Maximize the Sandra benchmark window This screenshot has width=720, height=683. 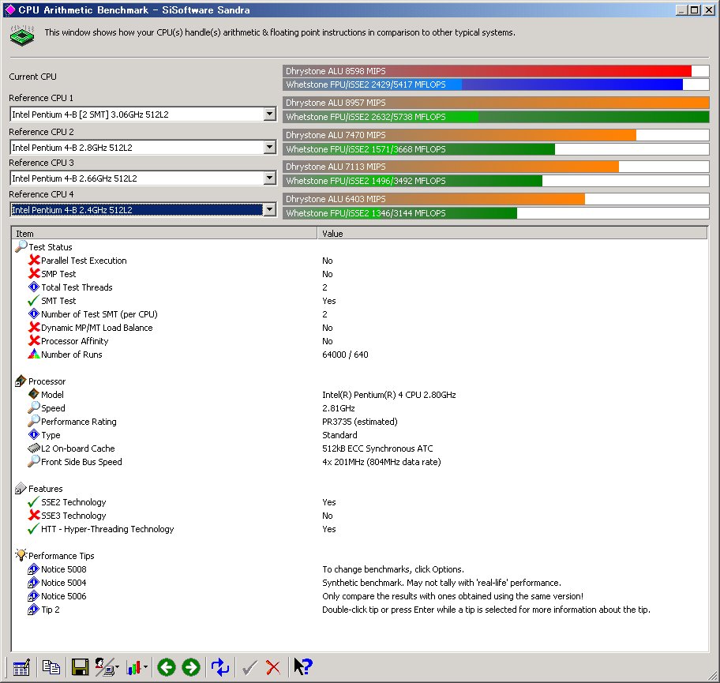(x=694, y=9)
